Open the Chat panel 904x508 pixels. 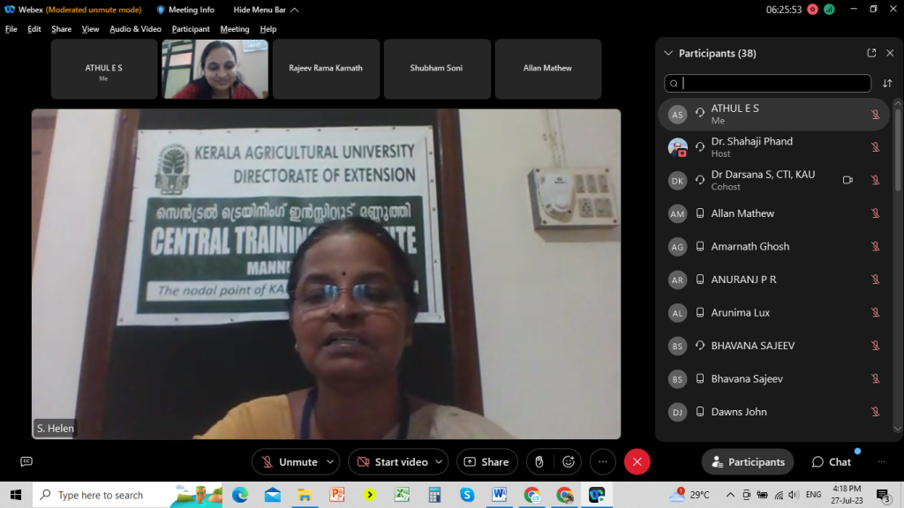point(832,462)
